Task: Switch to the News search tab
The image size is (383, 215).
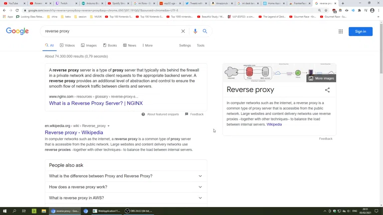Action: [x=129, y=45]
